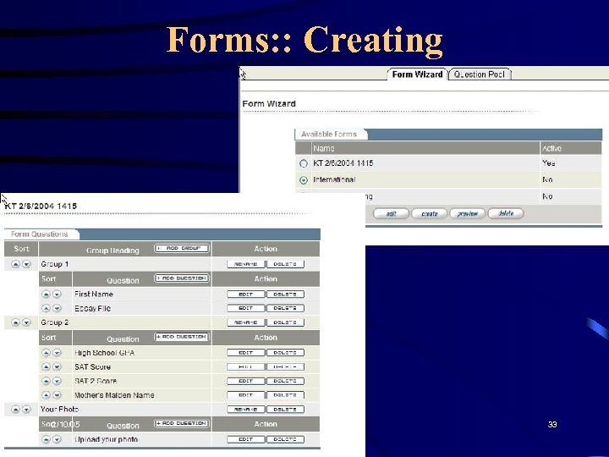Move Mother's Maiden Name question up

click(47, 395)
